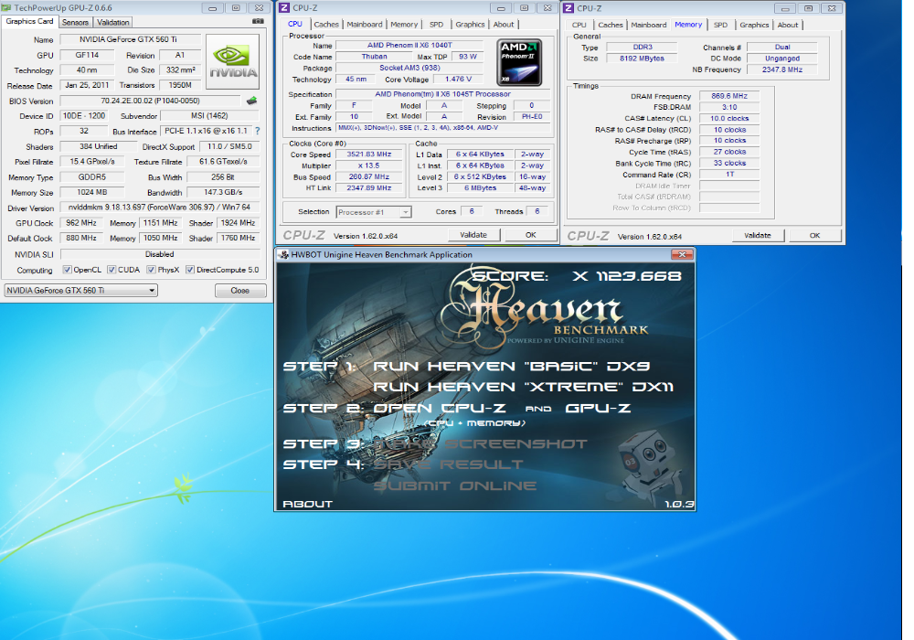Screen dimensions: 914x640
Task: Click the Heaven score X 1123.668
Action: pyautogui.click(x=627, y=276)
